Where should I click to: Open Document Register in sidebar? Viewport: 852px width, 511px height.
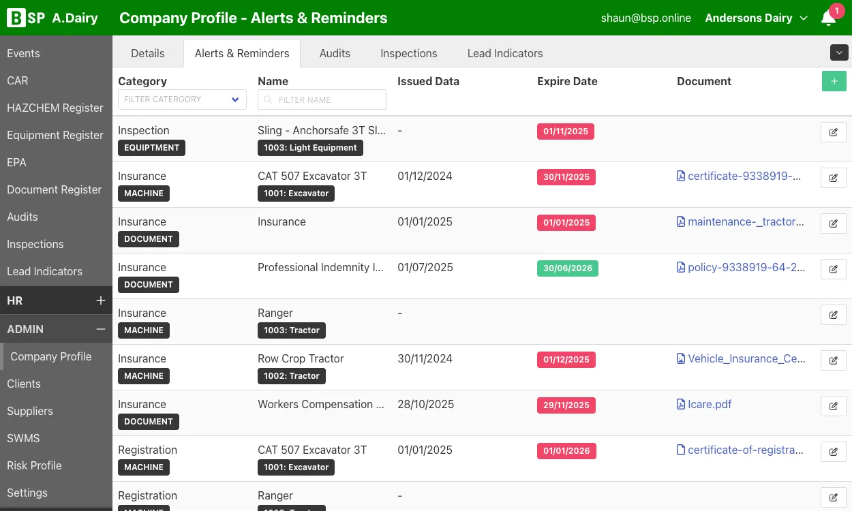pos(56,189)
